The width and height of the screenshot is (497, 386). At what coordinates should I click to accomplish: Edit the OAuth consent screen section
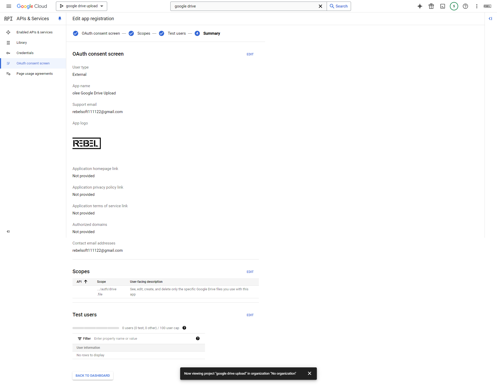[250, 54]
